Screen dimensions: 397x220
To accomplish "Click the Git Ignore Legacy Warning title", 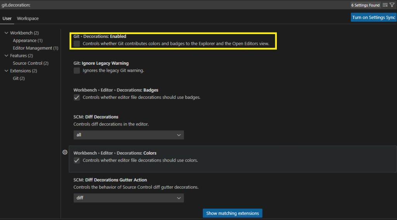I will 101,63.
